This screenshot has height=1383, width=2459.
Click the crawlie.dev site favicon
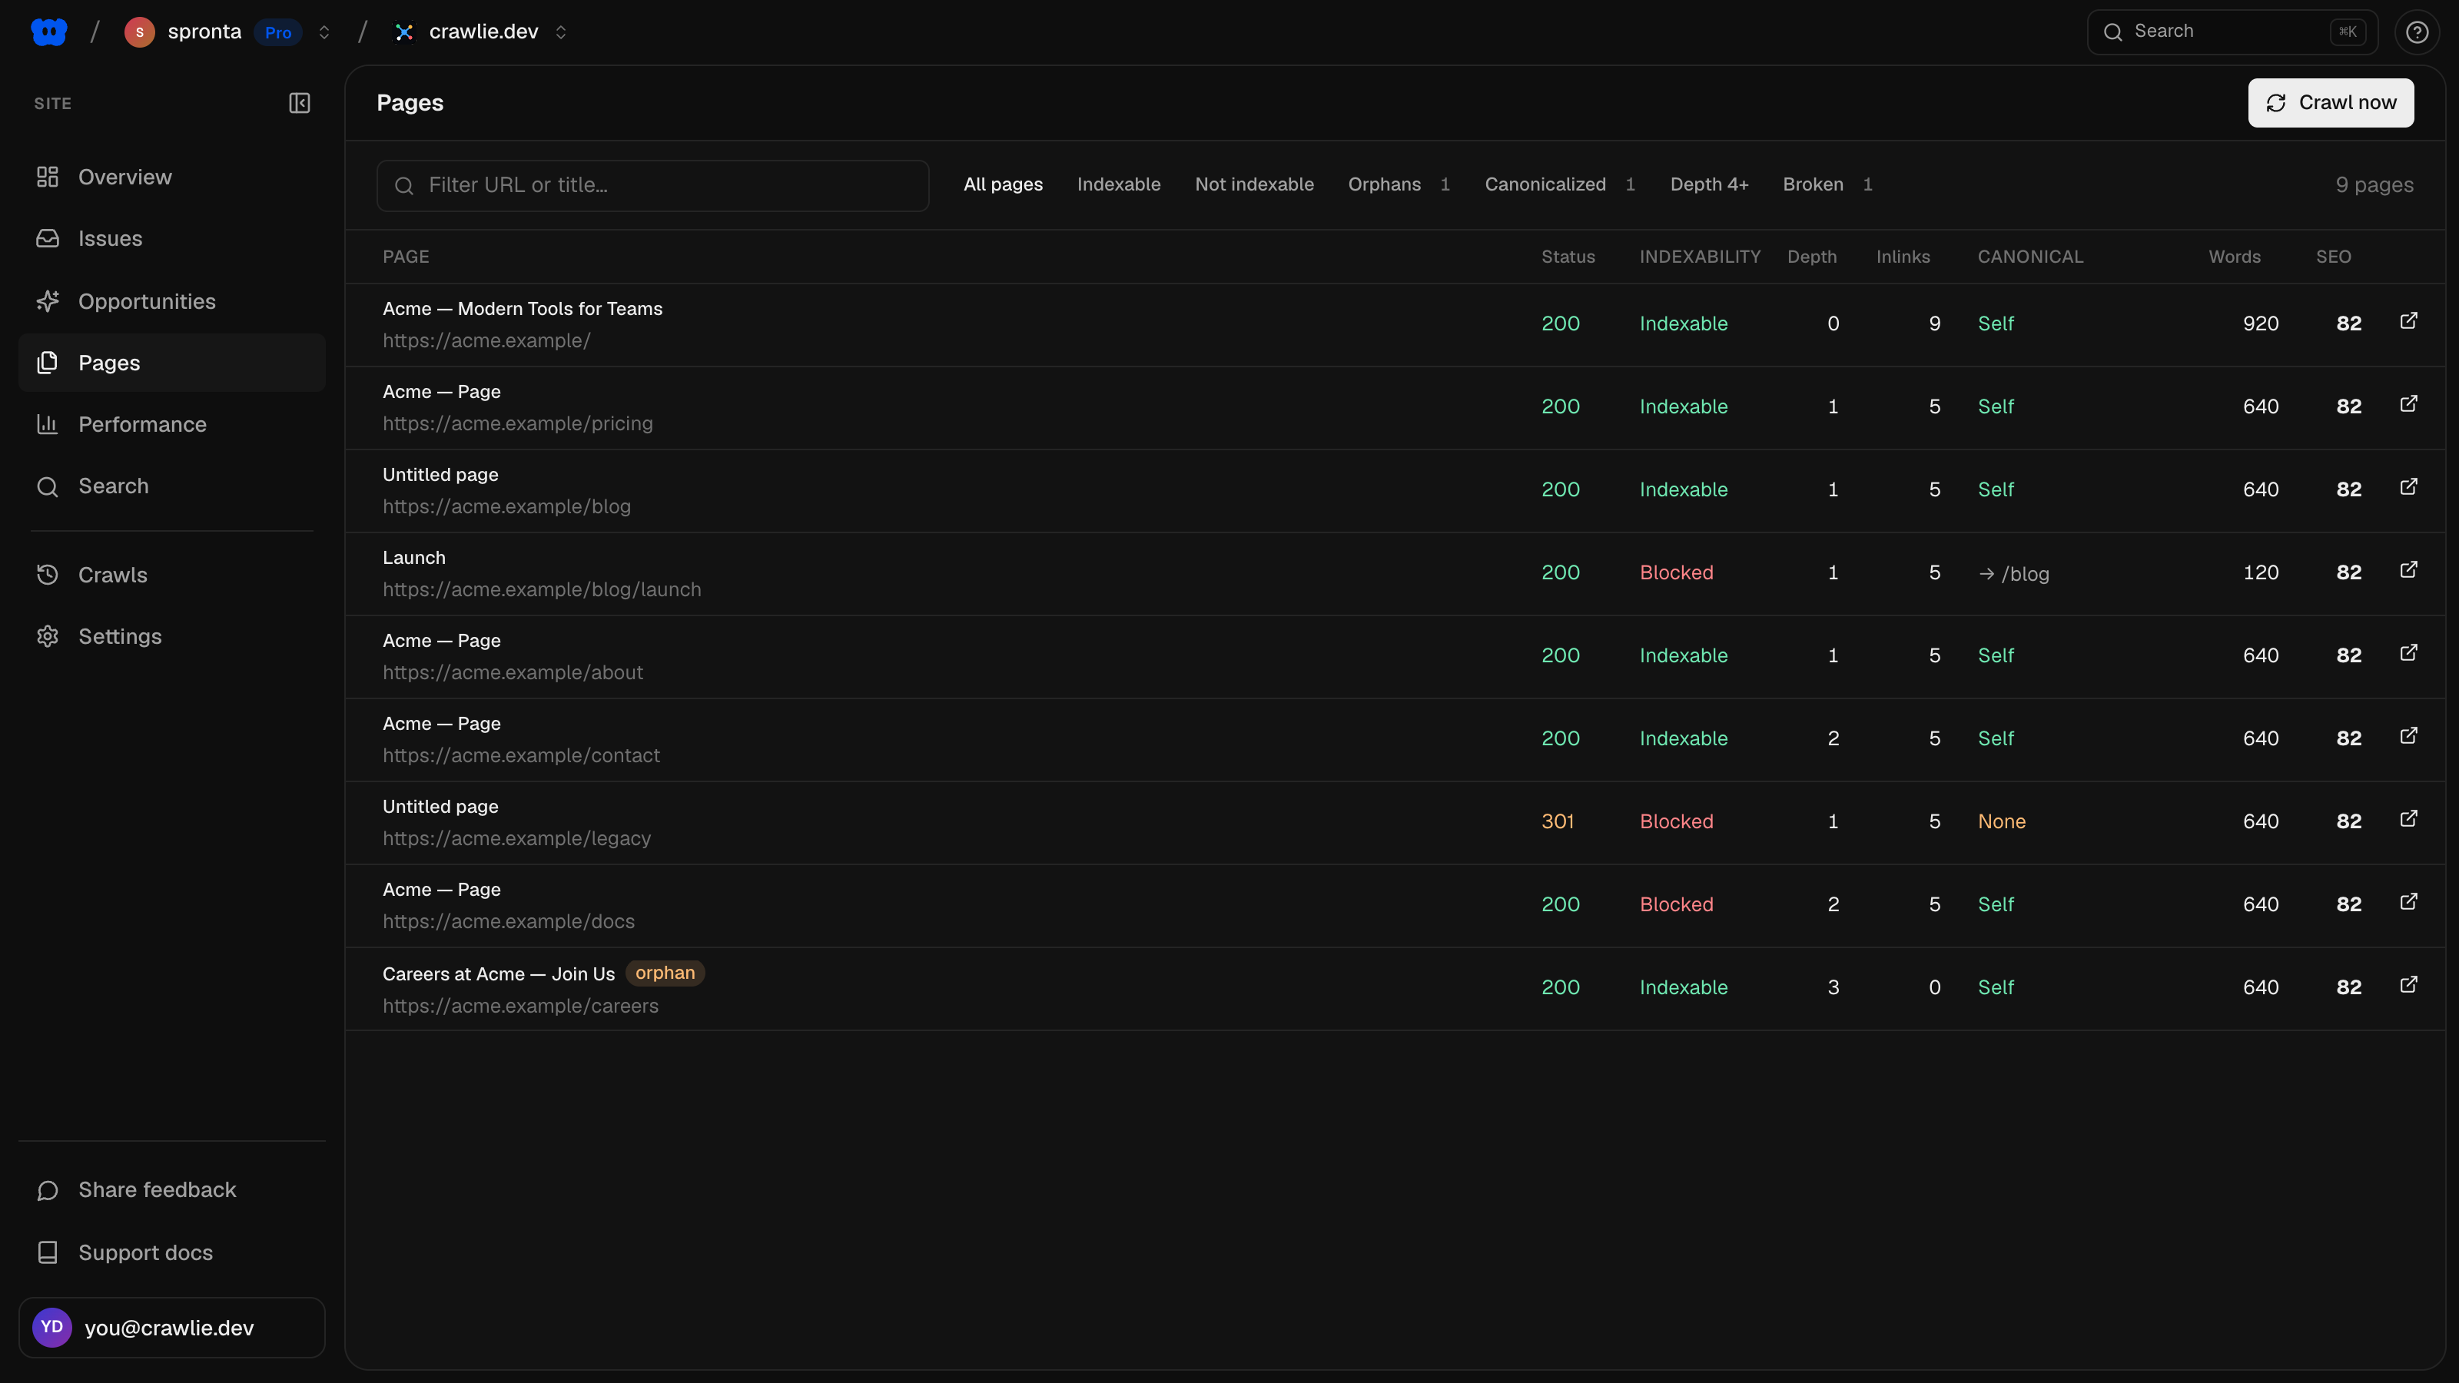(x=403, y=32)
